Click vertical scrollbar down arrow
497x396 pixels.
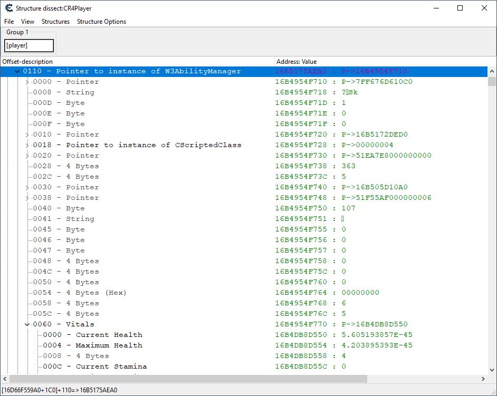pyautogui.click(x=492, y=370)
